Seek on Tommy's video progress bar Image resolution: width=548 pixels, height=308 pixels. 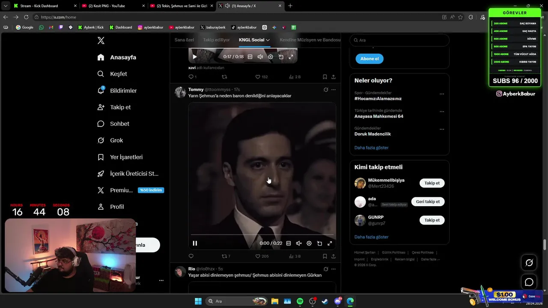point(262,234)
